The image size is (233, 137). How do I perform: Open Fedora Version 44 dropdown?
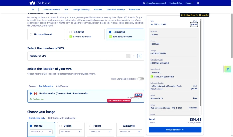tap(100, 132)
